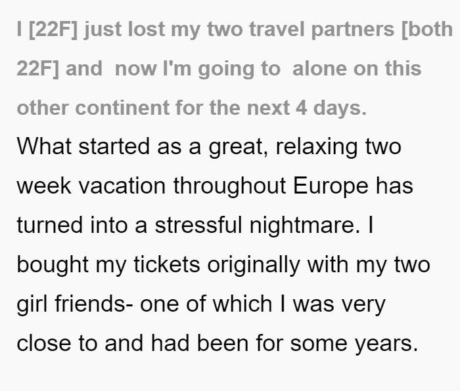Open the post title beginning "I [22F] just lost"
The image size is (460, 391).
click(235, 68)
